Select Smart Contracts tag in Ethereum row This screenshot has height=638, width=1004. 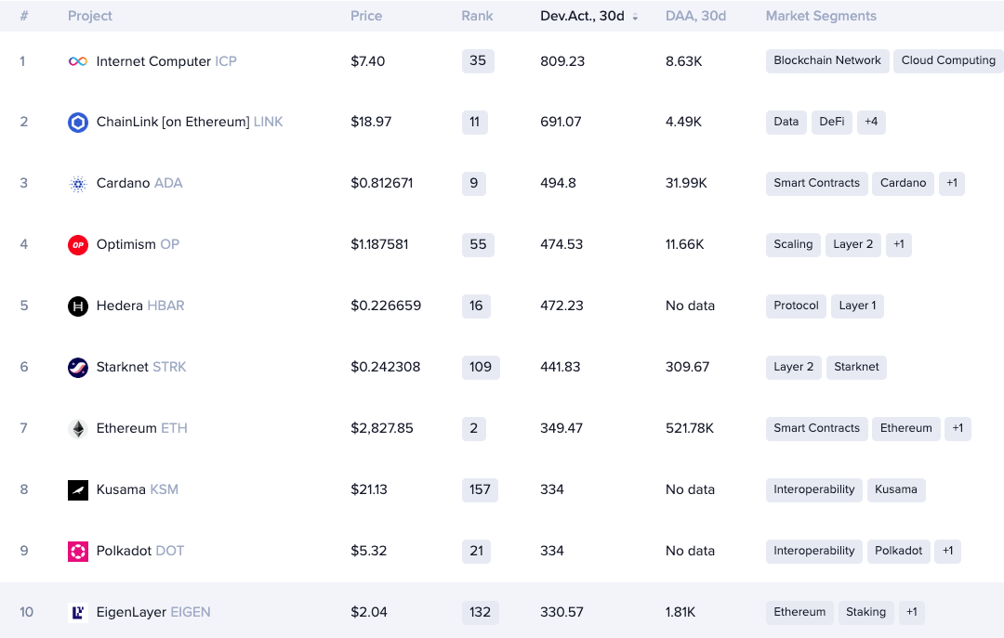[x=816, y=428]
